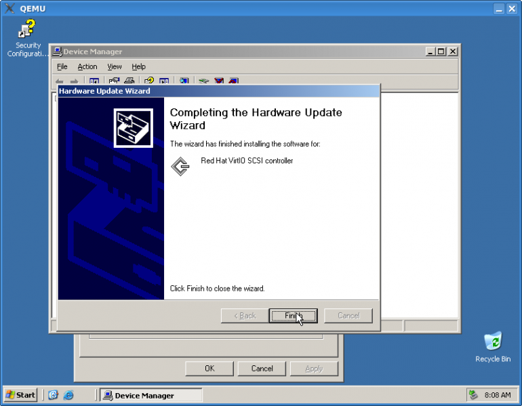The width and height of the screenshot is (522, 406).
Task: Launch Internet Explorer from Quick Launch
Action: [68, 395]
